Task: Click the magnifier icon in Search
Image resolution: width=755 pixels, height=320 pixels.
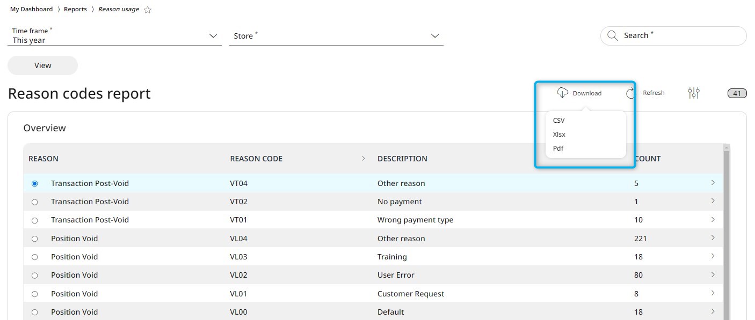Action: click(x=612, y=35)
